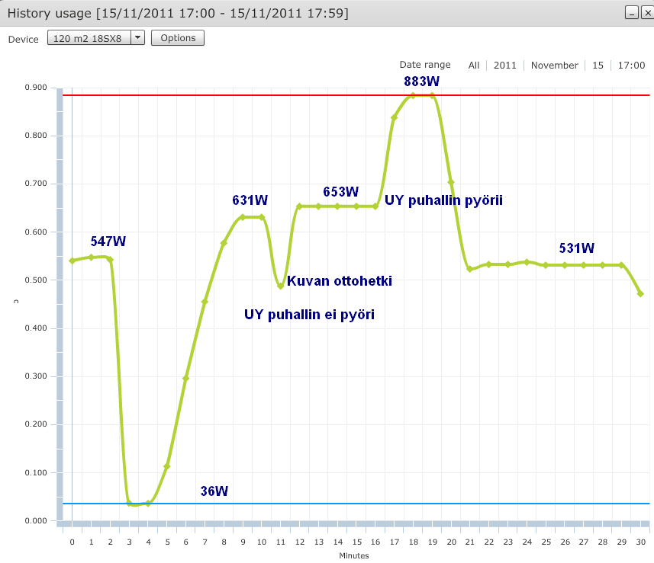
Task: Close the History usage window
Action: pos(644,13)
